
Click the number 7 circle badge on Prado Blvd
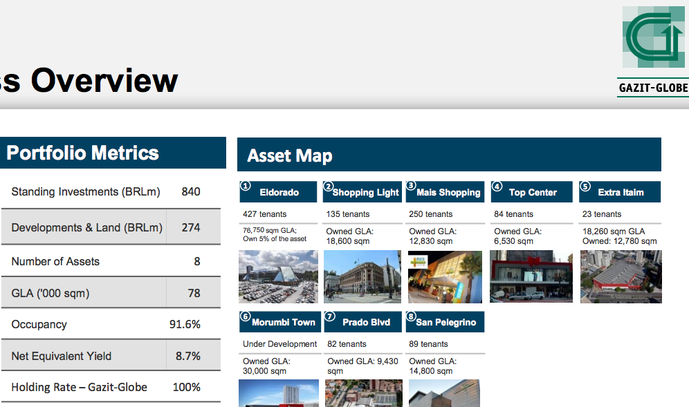329,316
